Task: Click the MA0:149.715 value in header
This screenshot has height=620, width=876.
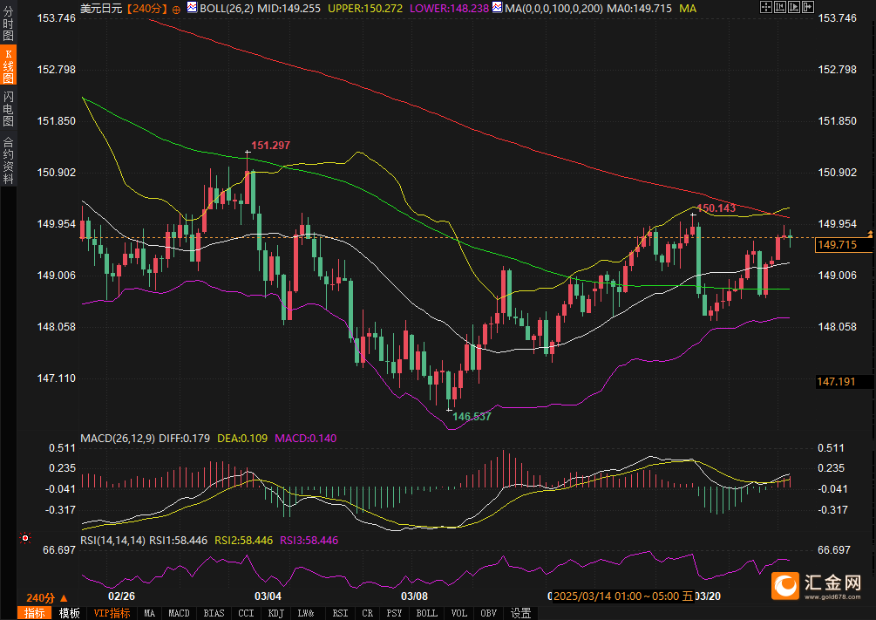Action: tap(639, 9)
